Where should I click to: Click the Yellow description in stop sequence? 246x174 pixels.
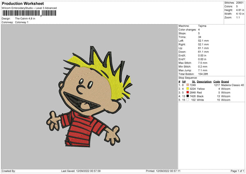point(201,89)
